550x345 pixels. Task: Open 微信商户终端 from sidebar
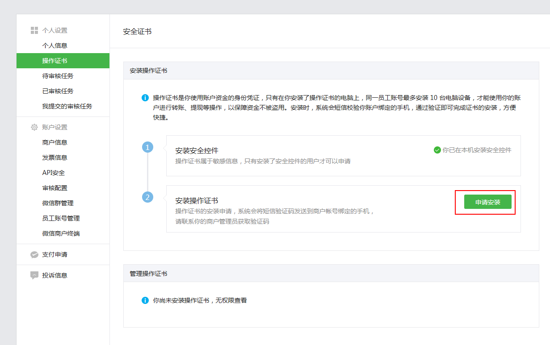61,233
